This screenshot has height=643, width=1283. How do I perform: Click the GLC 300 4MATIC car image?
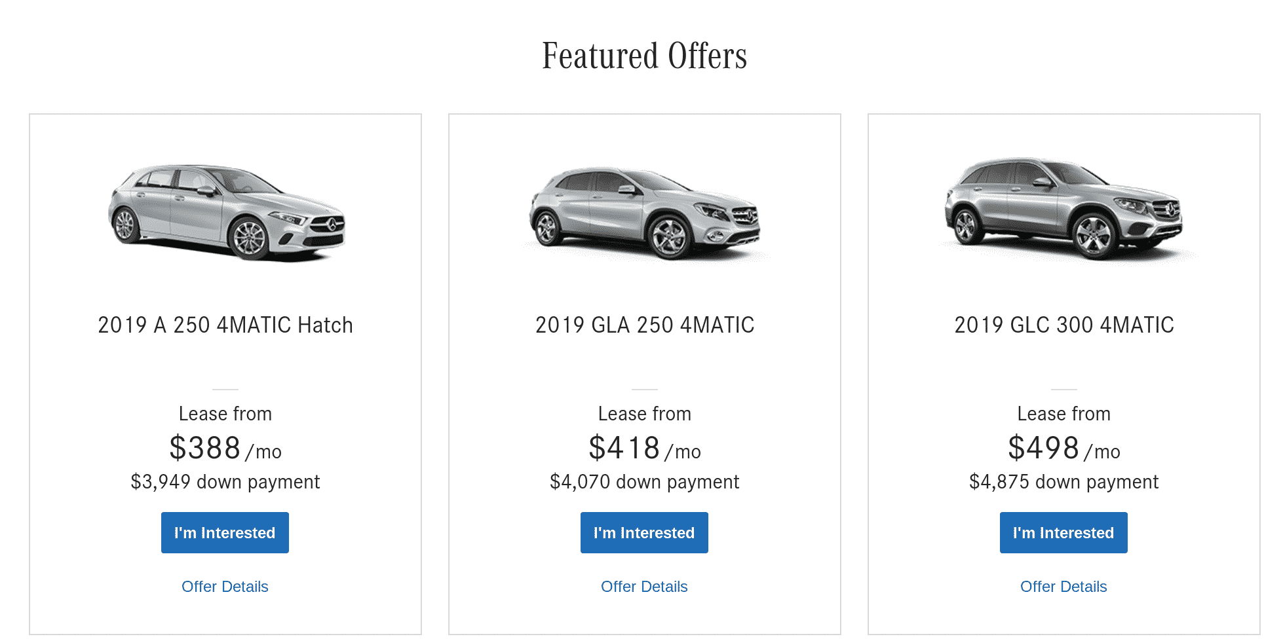(1063, 208)
